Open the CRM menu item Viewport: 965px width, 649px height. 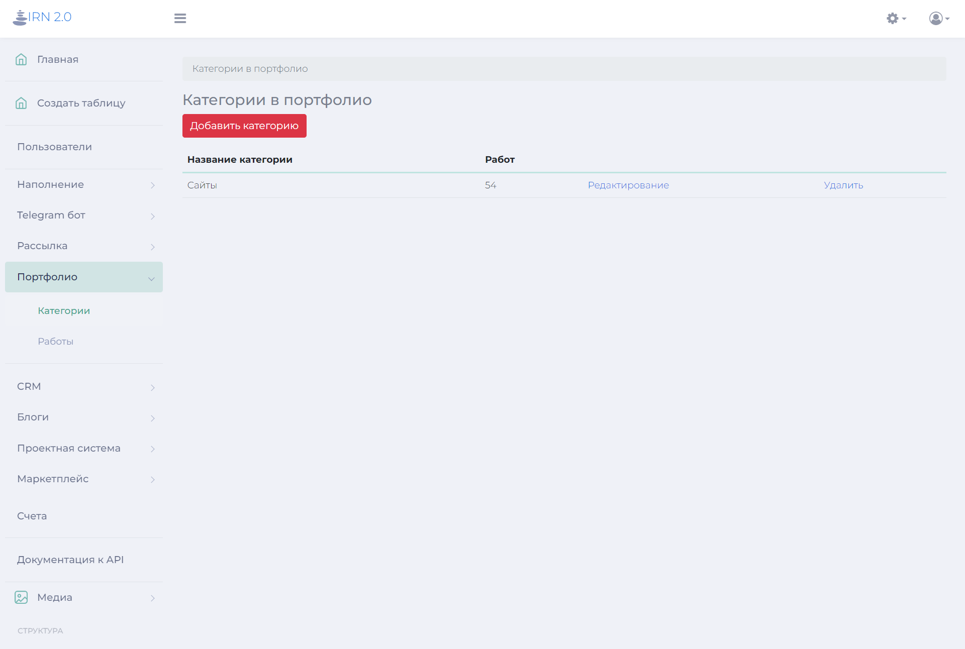tap(84, 386)
